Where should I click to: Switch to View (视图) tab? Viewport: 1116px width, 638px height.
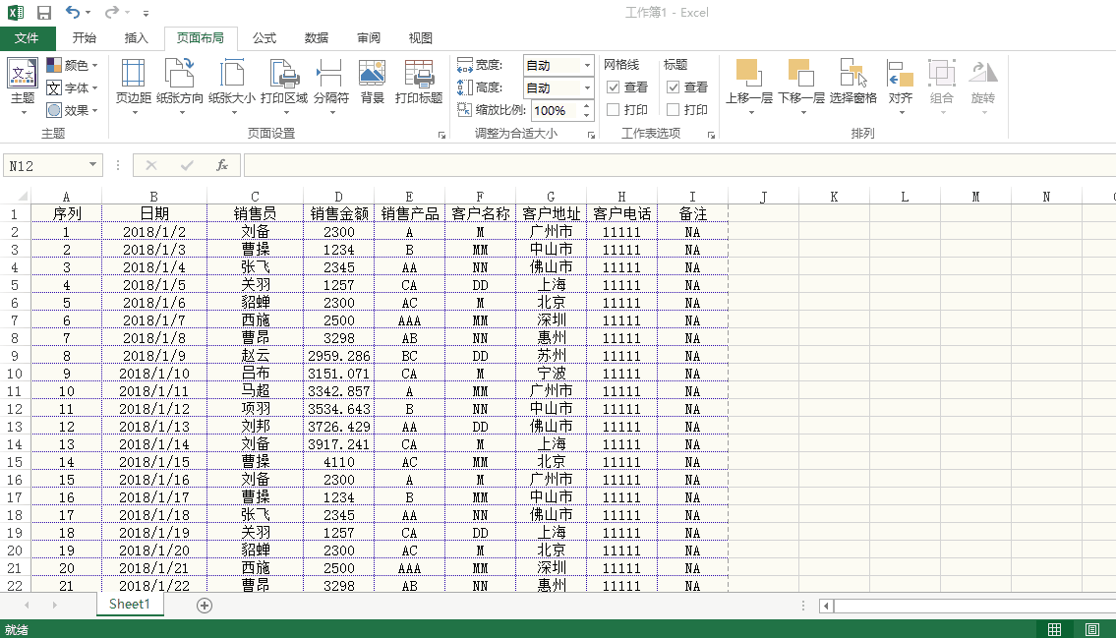420,37
